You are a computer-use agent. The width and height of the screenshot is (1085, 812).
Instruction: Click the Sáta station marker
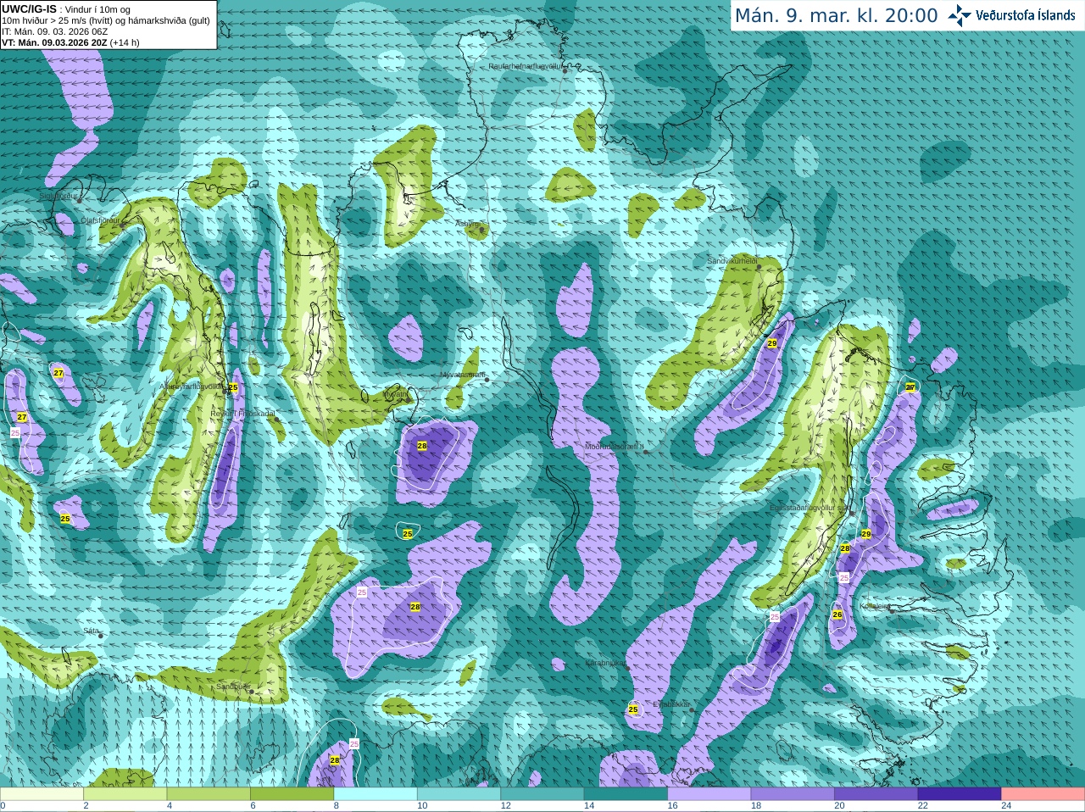pyautogui.click(x=102, y=636)
